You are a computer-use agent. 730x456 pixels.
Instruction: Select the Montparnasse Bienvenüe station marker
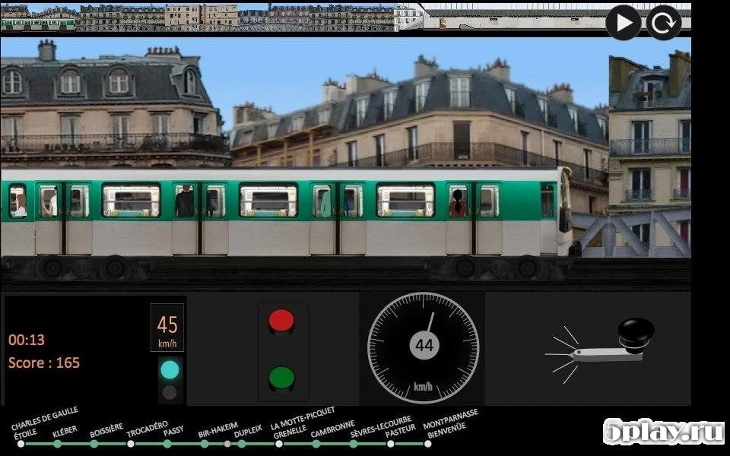[427, 444]
